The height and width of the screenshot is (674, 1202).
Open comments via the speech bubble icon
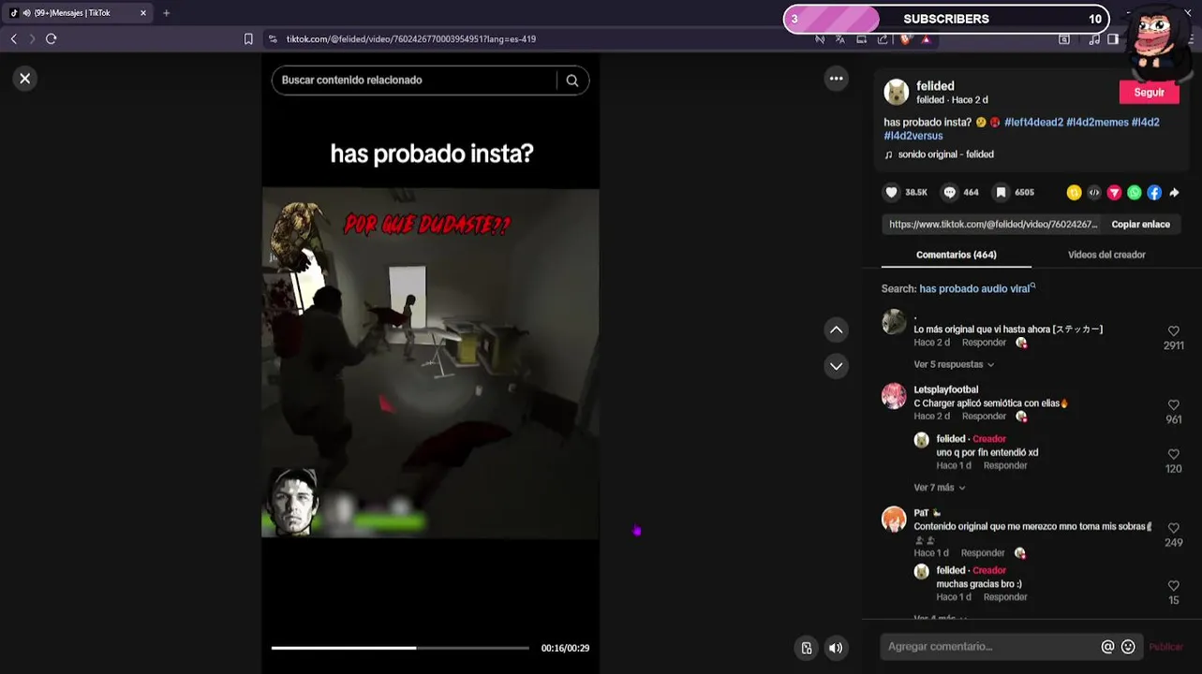coord(950,192)
